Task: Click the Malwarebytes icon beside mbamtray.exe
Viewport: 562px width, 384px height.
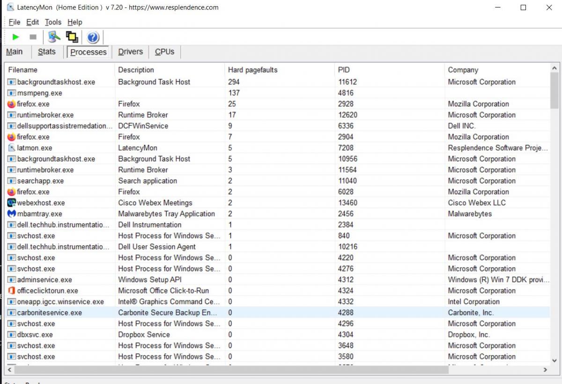Action: click(x=12, y=214)
